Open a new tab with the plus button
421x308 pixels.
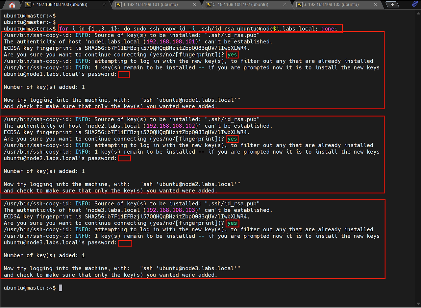point(392,5)
